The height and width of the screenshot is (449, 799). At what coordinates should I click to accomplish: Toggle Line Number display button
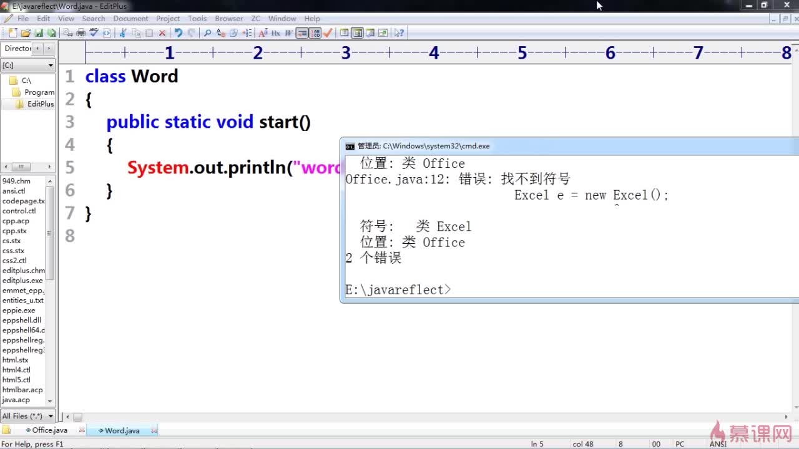pyautogui.click(x=316, y=32)
